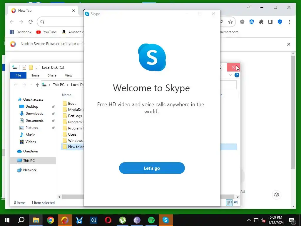Click the Privacy Guard lock shield icon
Viewport: 301px width, 226px height.
pos(252,22)
